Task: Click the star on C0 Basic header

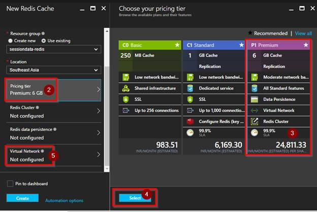Action: (177, 45)
